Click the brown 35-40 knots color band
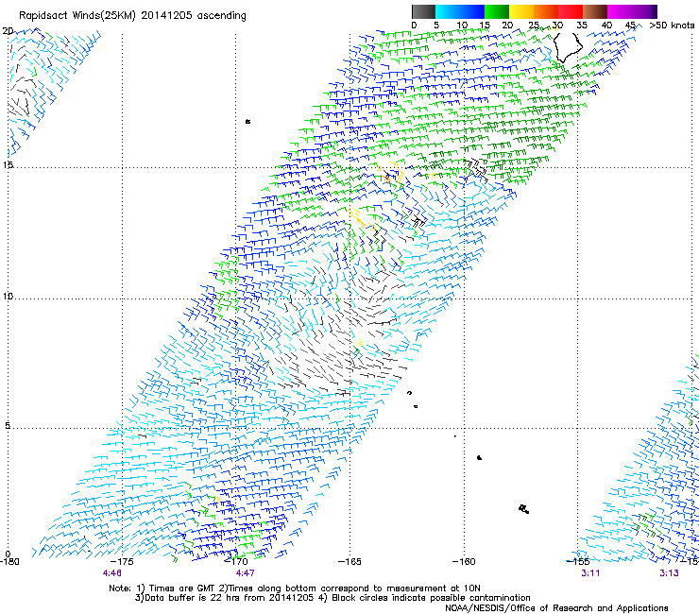 coord(595,11)
